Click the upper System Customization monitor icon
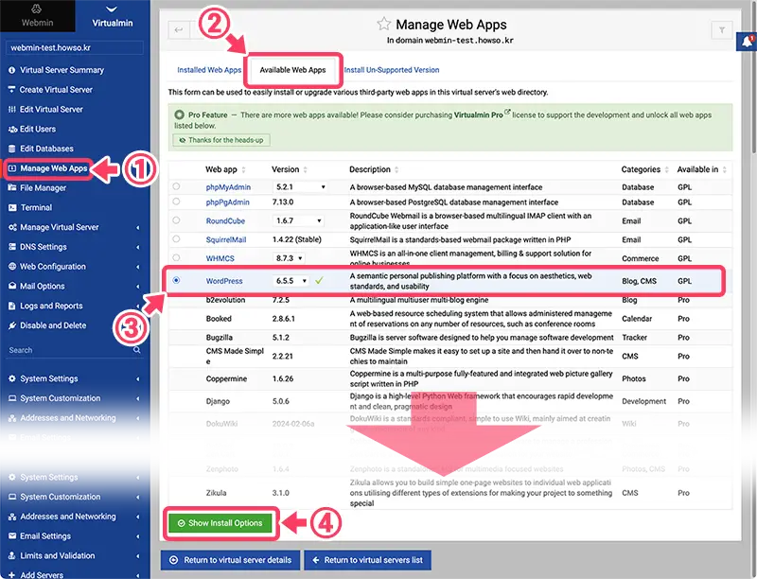757x579 pixels. [x=12, y=398]
